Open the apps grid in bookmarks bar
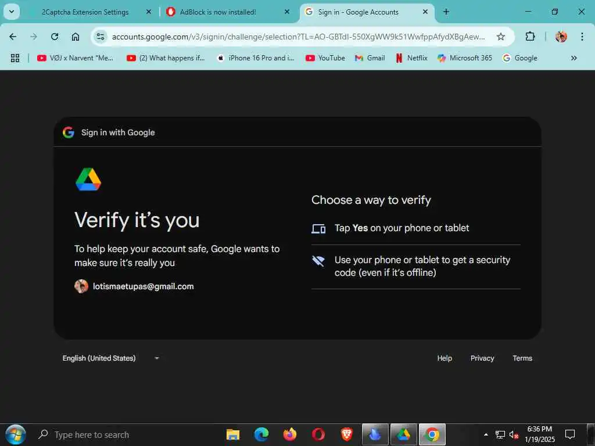Image resolution: width=595 pixels, height=446 pixels. 15,58
